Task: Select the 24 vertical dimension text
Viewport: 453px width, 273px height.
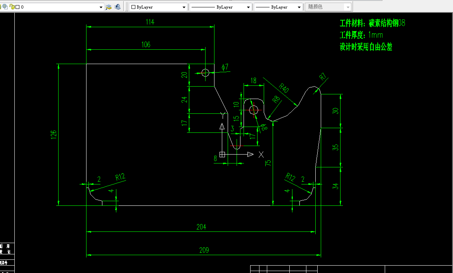Action: (184, 100)
